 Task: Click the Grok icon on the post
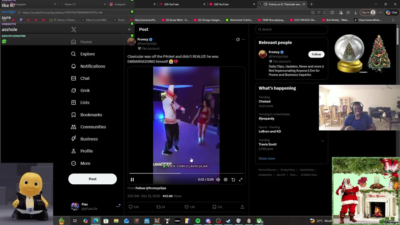point(238,39)
